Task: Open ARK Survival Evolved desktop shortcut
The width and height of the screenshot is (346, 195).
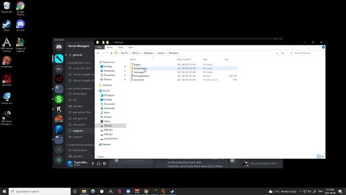Action: tap(6, 45)
